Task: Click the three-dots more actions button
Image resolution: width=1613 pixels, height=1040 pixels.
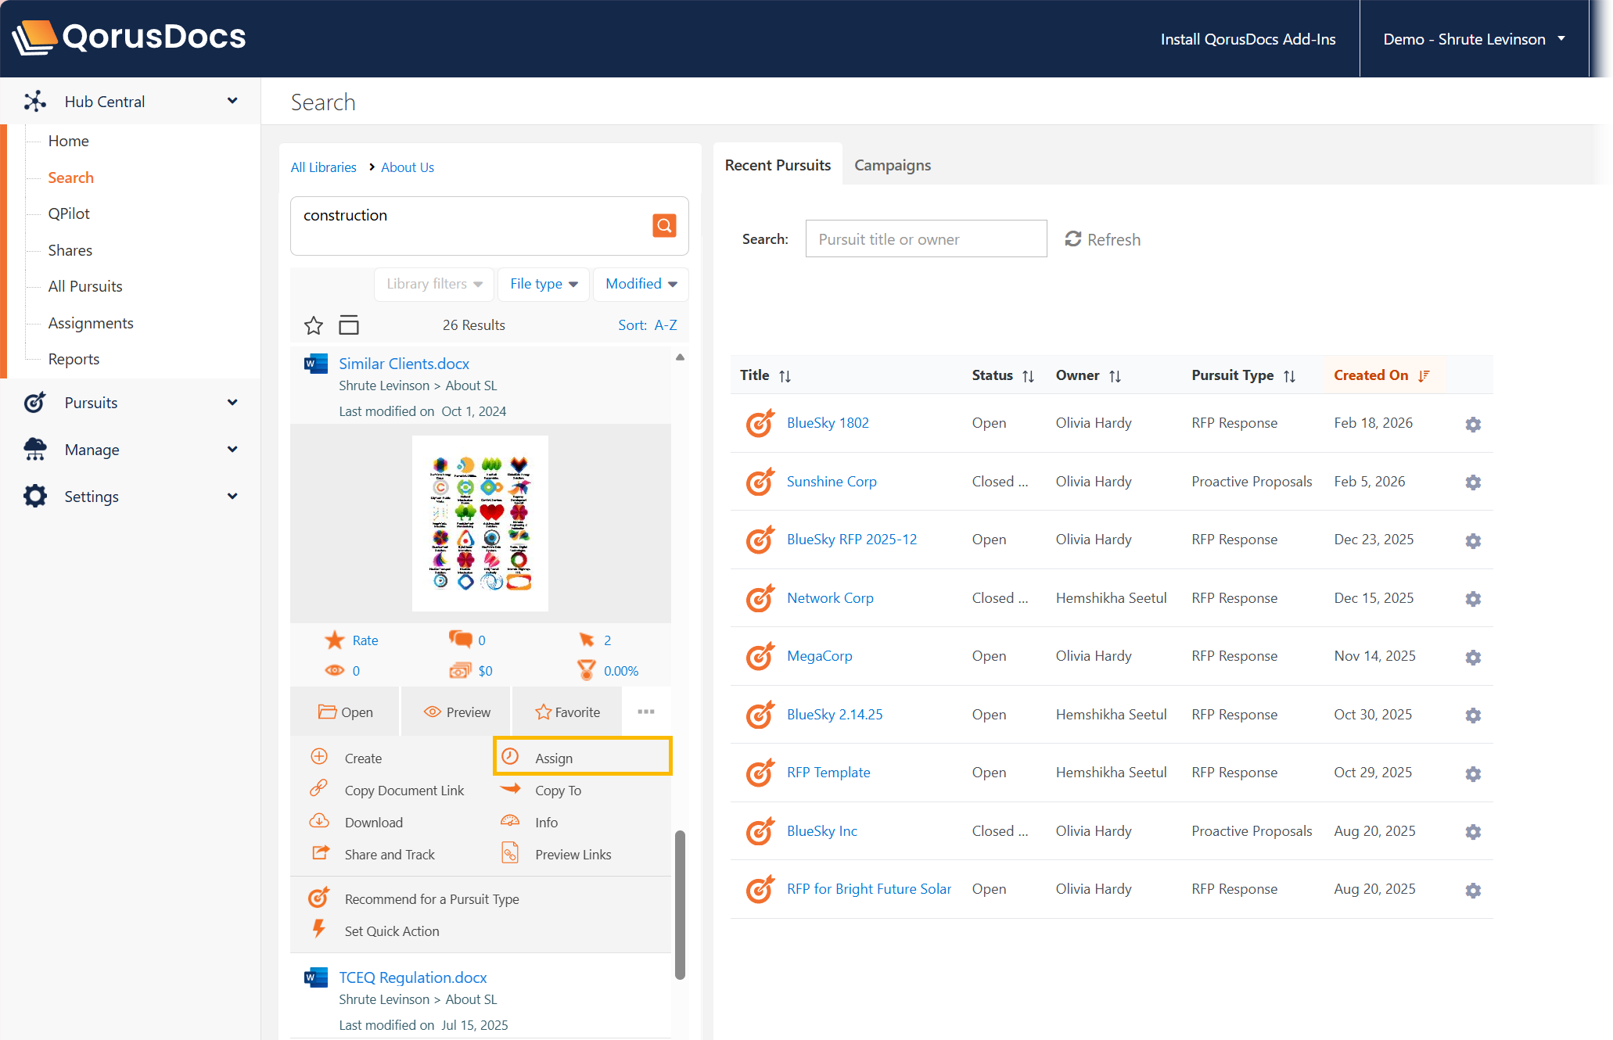Action: coord(646,712)
